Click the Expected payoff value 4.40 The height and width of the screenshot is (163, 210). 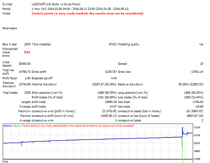pyautogui.click(x=114, y=78)
